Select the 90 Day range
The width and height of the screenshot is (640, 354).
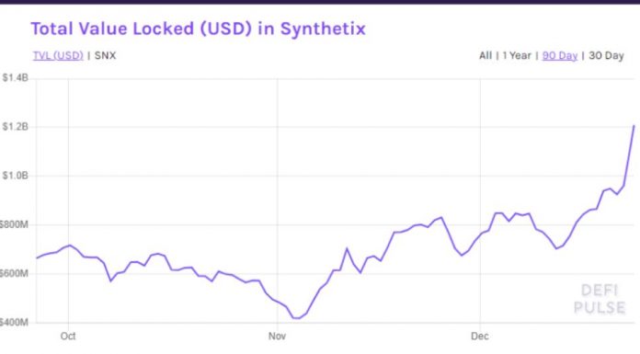(560, 55)
